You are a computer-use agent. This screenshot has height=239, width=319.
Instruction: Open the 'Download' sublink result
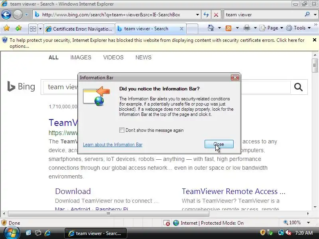click(x=73, y=191)
